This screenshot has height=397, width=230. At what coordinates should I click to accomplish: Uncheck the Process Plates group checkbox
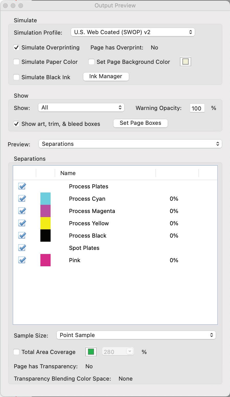tap(22, 186)
